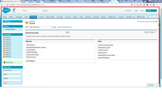Open the Qiu Chen user menu
Viewport: 162px width, 101px height.
[x=129, y=11]
